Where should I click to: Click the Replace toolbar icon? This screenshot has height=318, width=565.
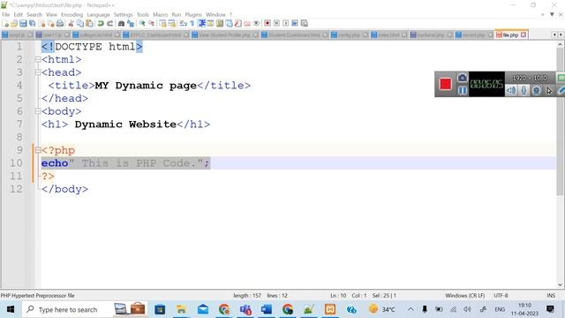(x=131, y=24)
